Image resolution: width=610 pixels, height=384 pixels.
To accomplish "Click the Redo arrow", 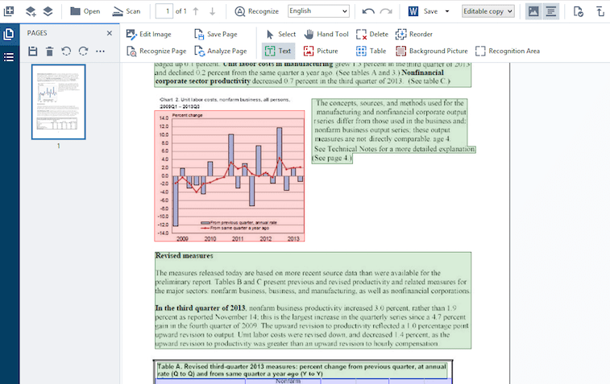I will pos(386,11).
